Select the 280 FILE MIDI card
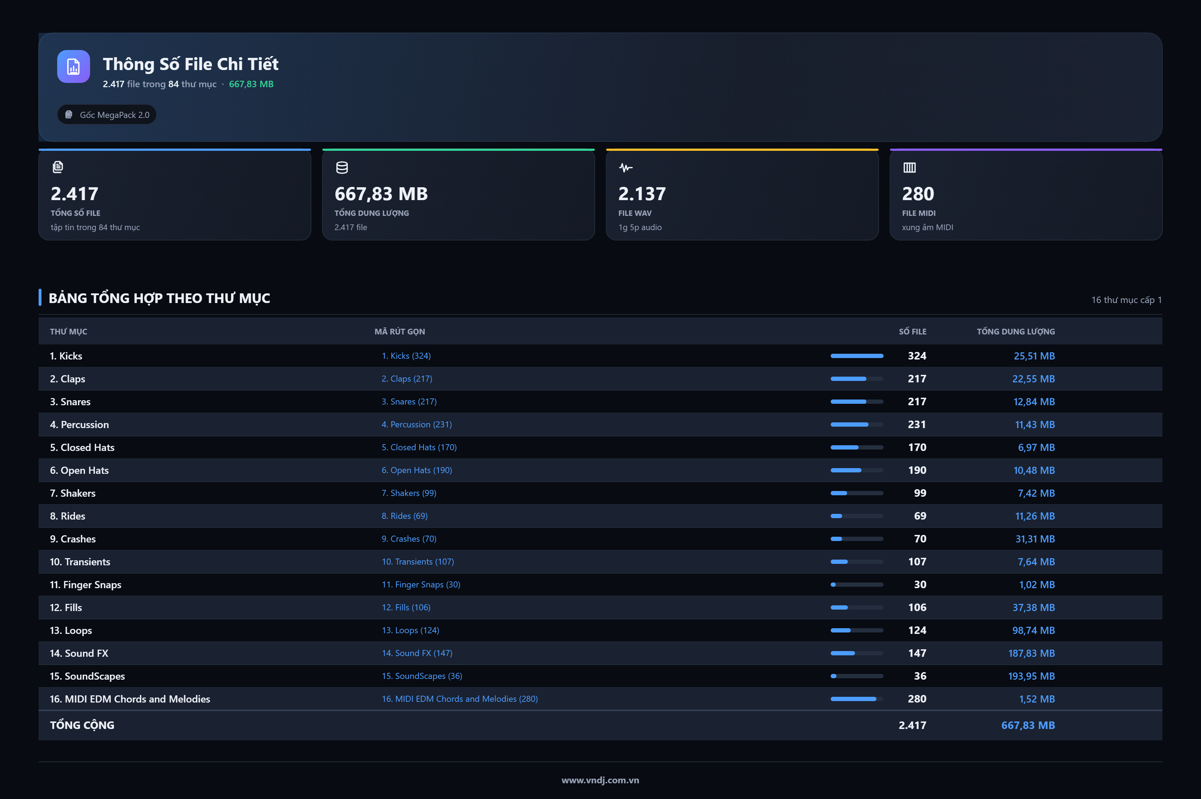The height and width of the screenshot is (799, 1201). click(x=1025, y=195)
